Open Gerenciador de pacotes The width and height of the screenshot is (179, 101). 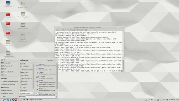click(x=9, y=81)
